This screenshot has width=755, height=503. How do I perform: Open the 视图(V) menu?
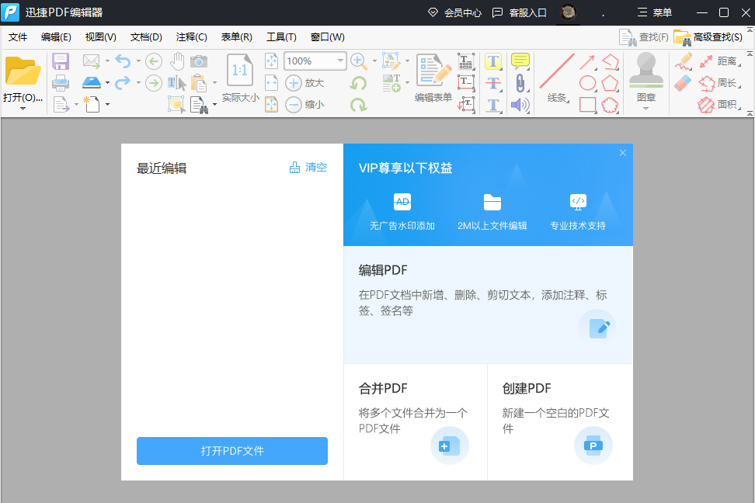point(101,37)
